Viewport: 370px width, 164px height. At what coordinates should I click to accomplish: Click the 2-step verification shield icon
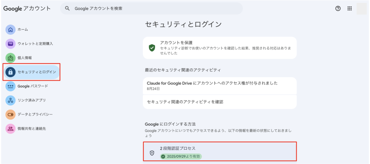(152, 153)
